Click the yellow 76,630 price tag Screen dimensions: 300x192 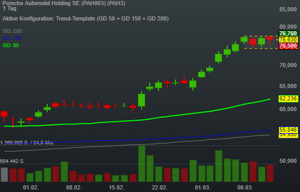click(288, 39)
